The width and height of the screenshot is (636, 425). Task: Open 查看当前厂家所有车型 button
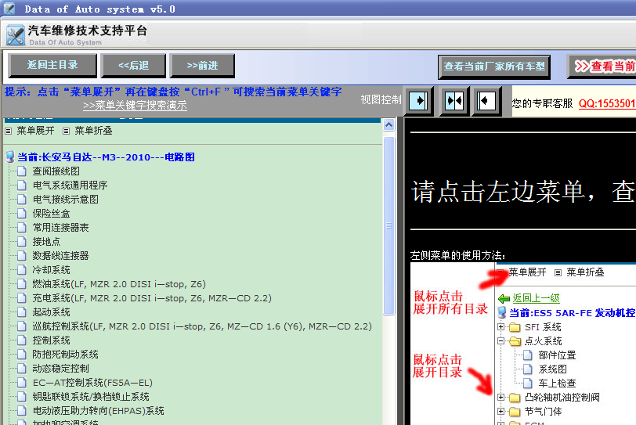pyautogui.click(x=494, y=67)
